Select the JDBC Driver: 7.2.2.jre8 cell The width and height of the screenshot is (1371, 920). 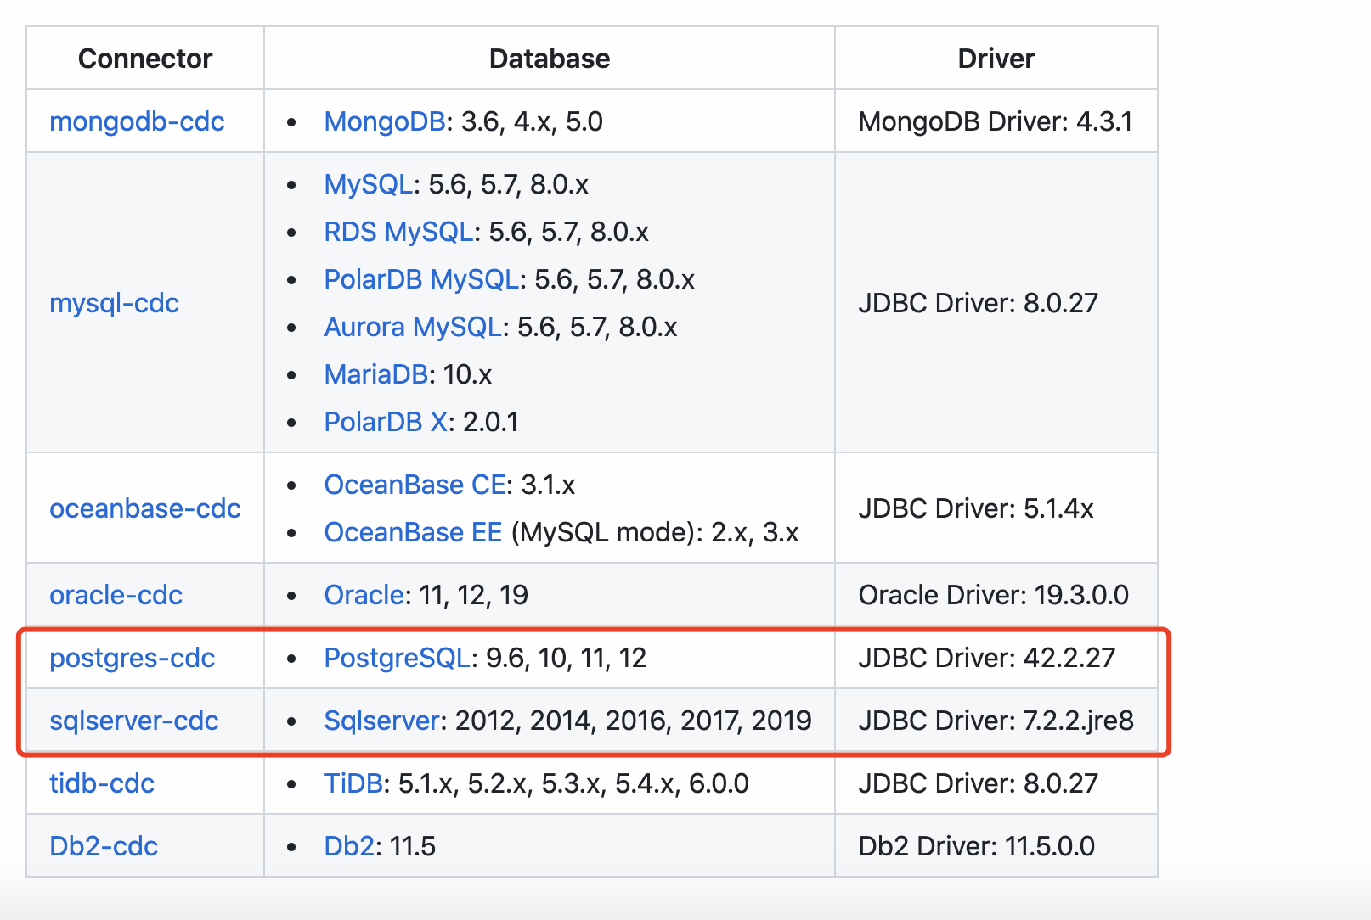point(996,721)
